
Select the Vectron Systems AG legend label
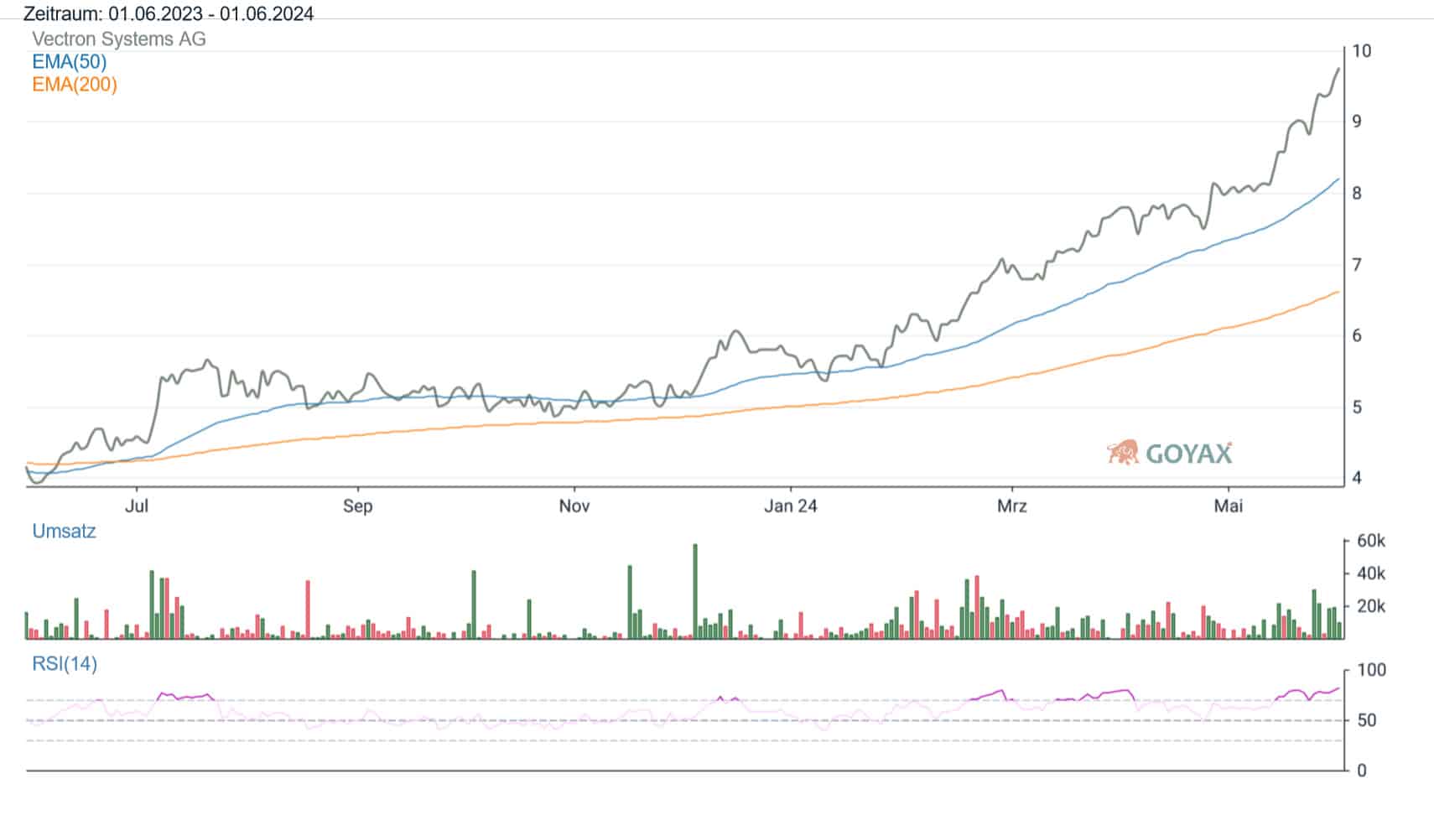click(x=119, y=39)
